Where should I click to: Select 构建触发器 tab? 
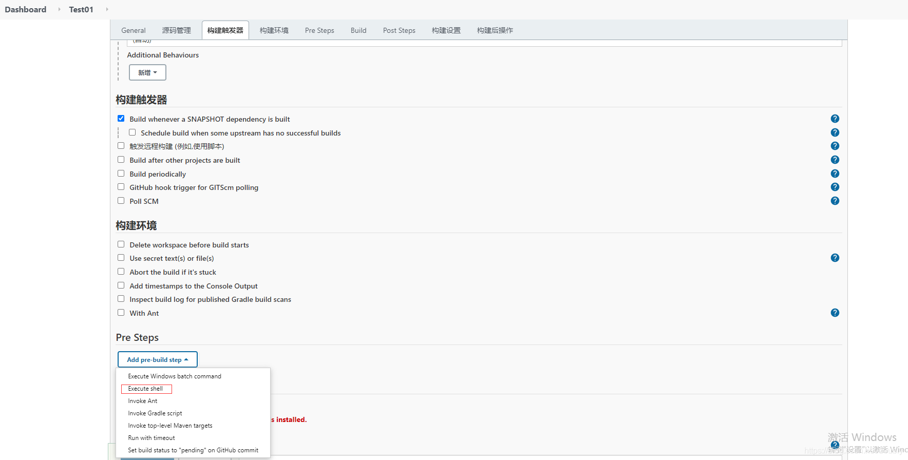tap(225, 30)
